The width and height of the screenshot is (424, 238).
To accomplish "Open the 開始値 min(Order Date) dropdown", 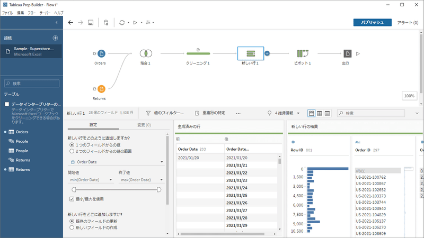I will click(91, 180).
